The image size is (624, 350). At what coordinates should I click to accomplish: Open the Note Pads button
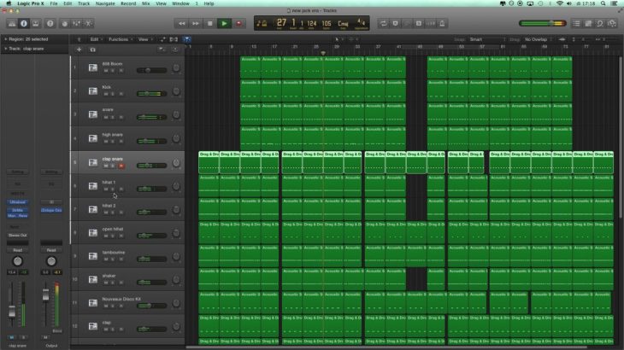[x=588, y=23]
